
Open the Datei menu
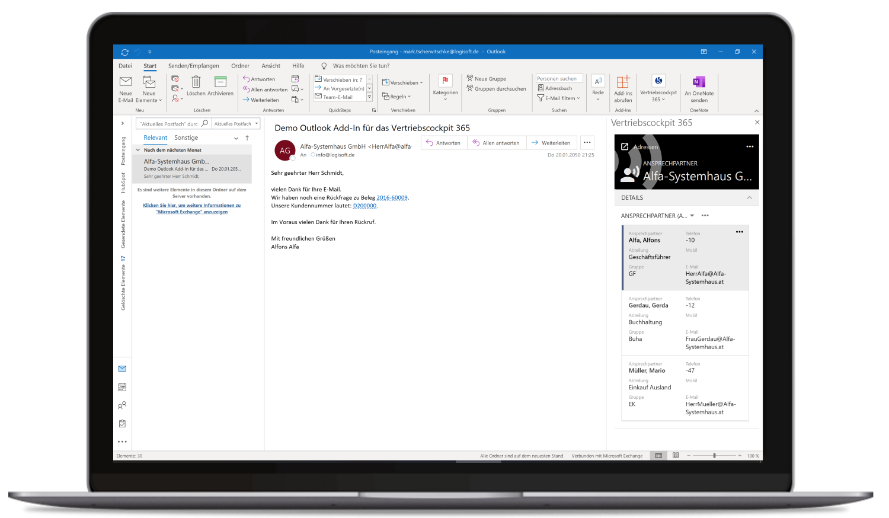coord(125,66)
